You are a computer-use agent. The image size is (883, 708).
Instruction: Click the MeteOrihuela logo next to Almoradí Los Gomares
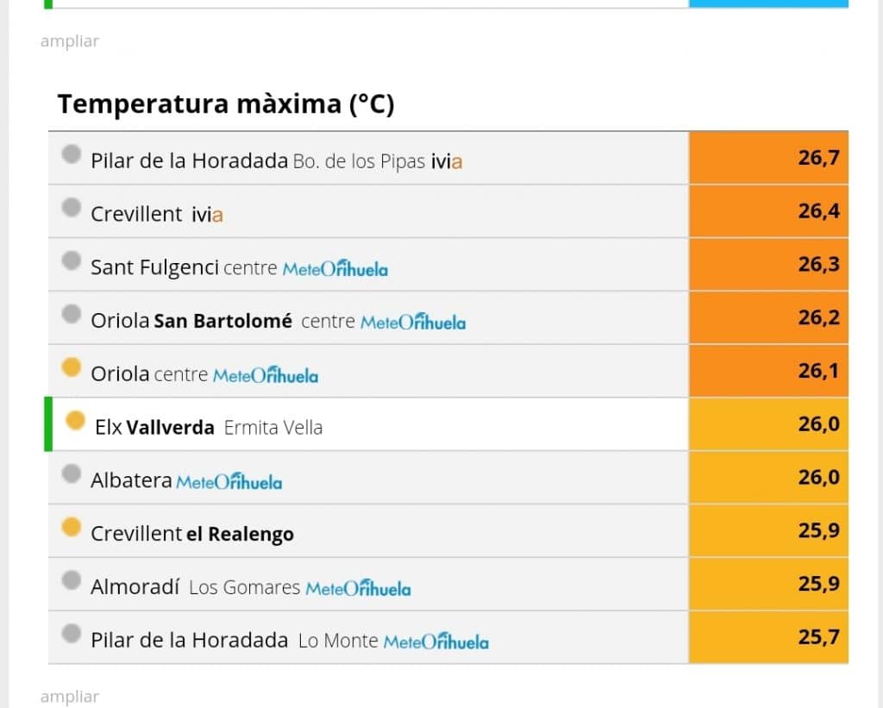click(x=358, y=589)
